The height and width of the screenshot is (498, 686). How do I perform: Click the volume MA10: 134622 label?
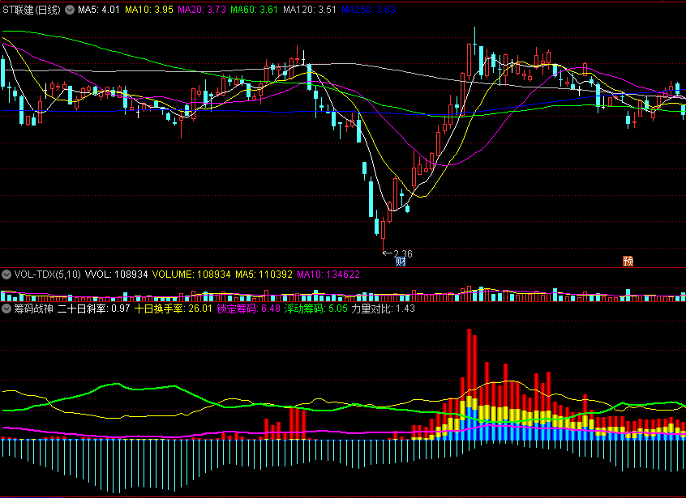tap(328, 275)
